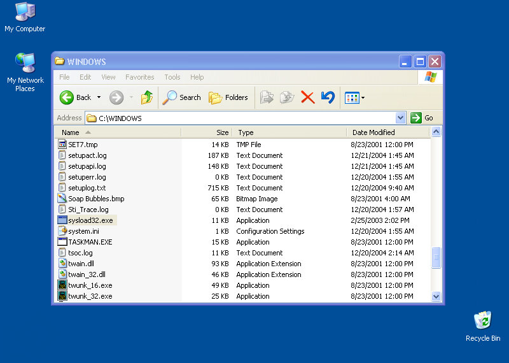Select the Sti_Trace.log file icon
This screenshot has width=509, height=363.
coord(62,210)
